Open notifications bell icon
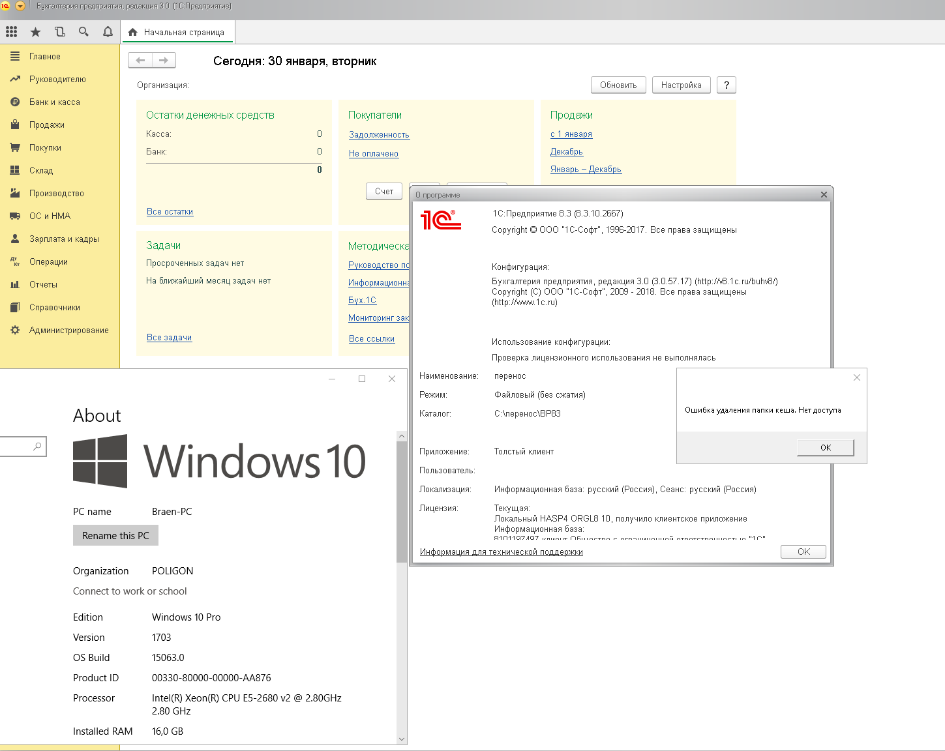945x751 pixels. 108,31
